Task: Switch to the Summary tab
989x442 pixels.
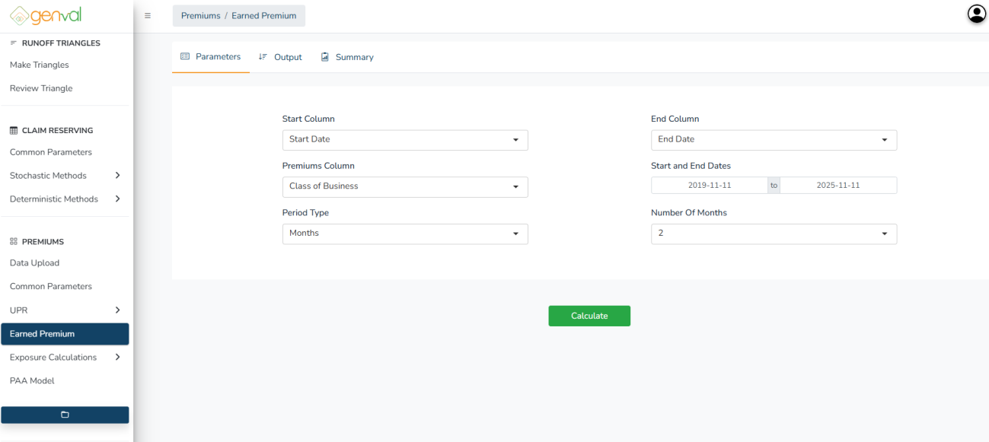Action: point(347,57)
